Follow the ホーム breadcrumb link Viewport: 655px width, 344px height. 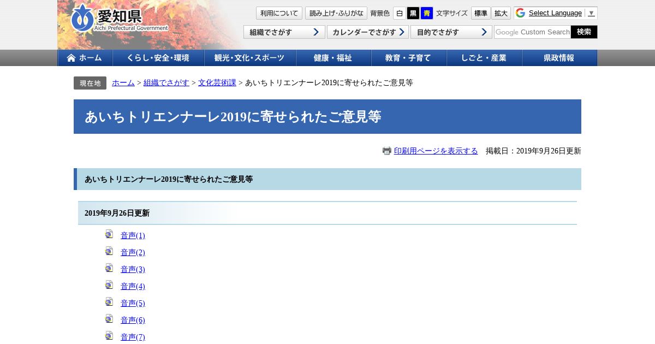(123, 82)
